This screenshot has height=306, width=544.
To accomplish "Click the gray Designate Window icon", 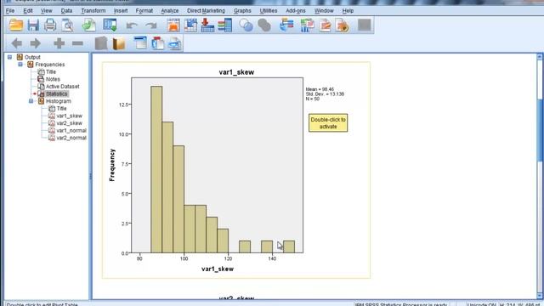I will [x=365, y=25].
